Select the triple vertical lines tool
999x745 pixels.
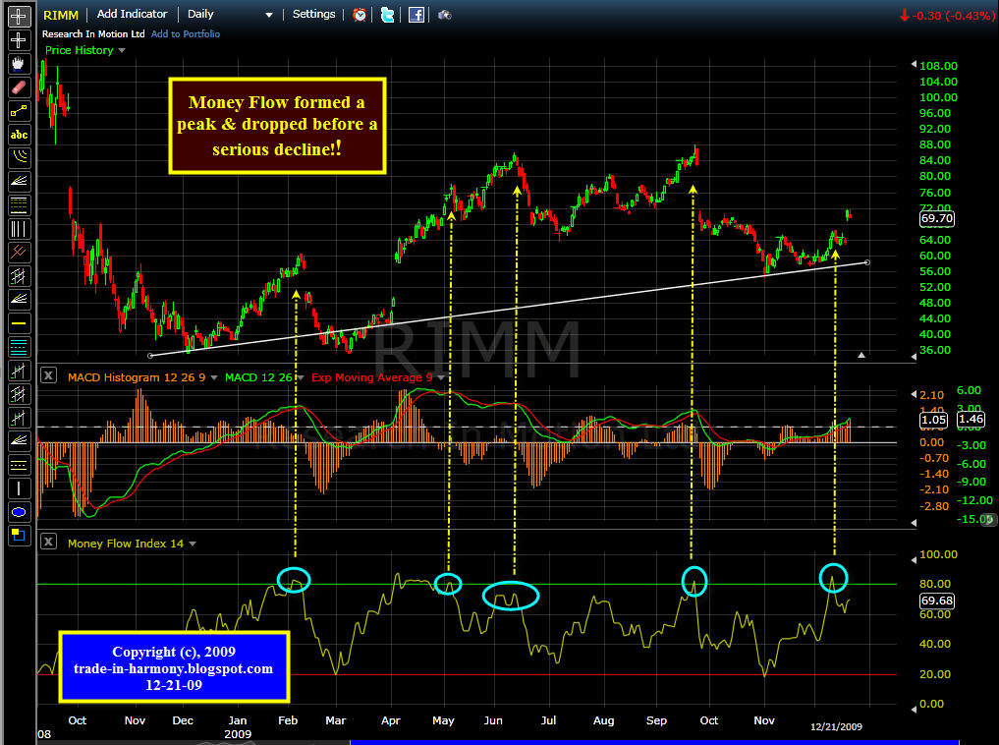click(x=19, y=229)
